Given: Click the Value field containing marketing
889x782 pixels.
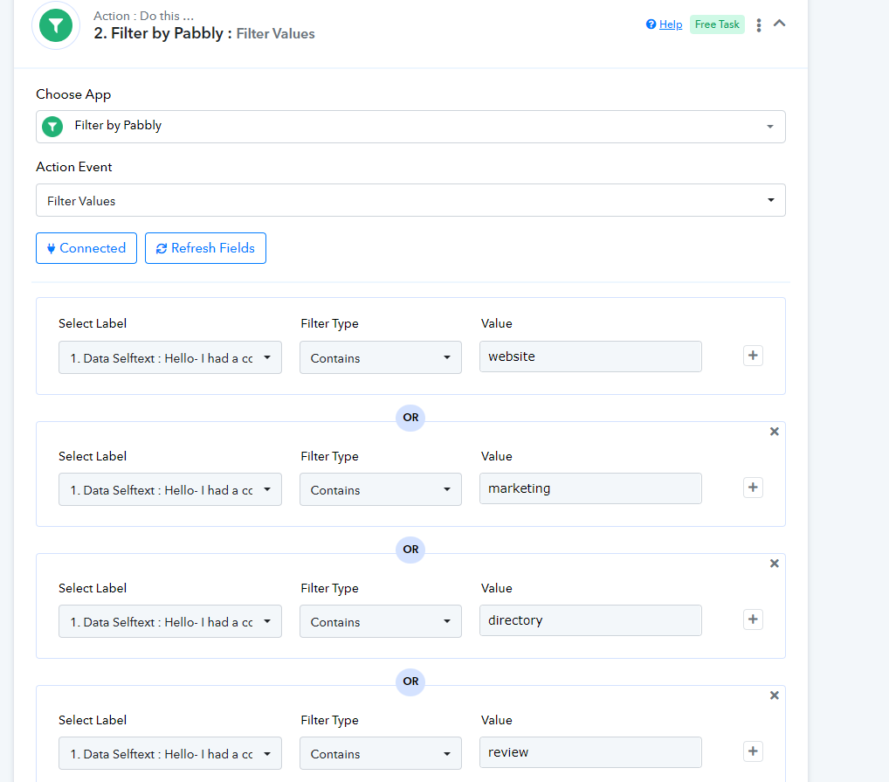Looking at the screenshot, I should click(590, 488).
